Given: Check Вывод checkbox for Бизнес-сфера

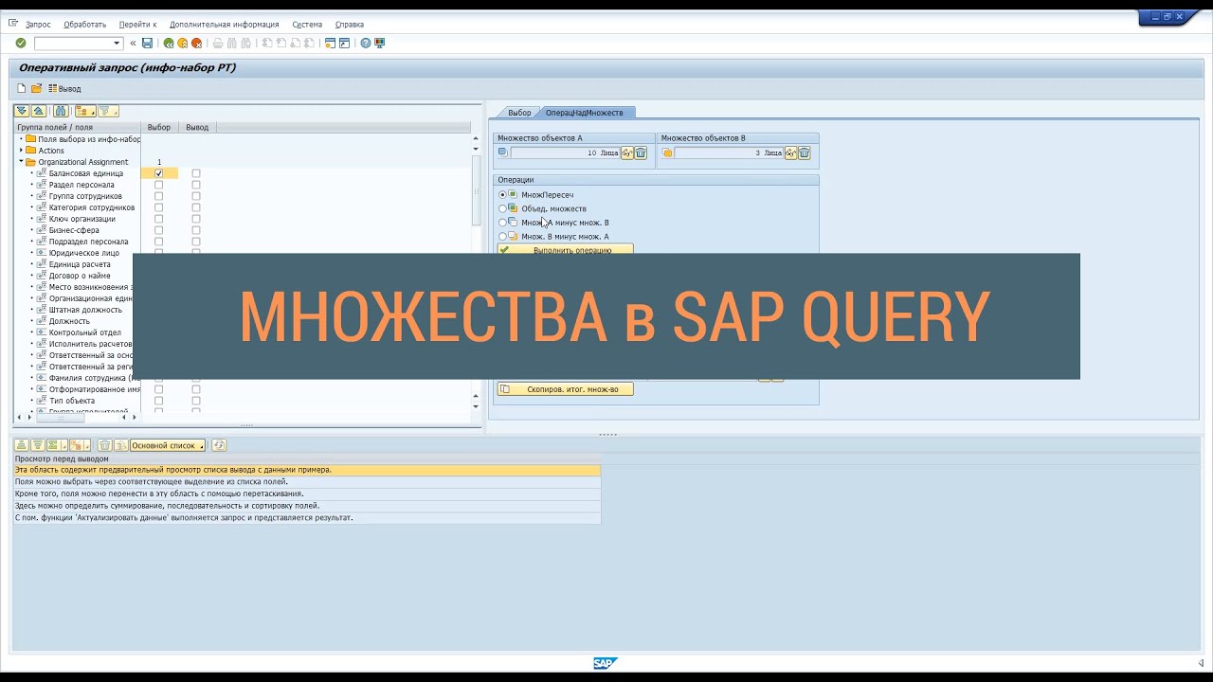Looking at the screenshot, I should [x=196, y=230].
